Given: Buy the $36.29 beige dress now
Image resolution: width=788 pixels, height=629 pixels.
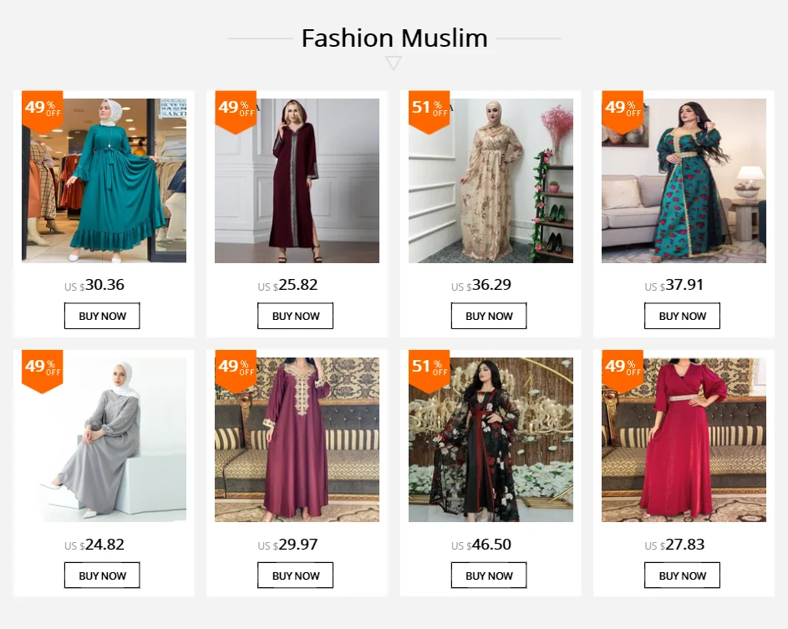Looking at the screenshot, I should (x=489, y=316).
